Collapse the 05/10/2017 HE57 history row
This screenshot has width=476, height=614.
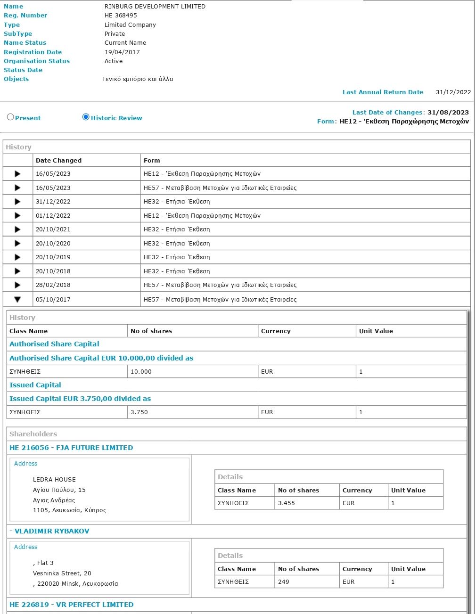tap(17, 299)
